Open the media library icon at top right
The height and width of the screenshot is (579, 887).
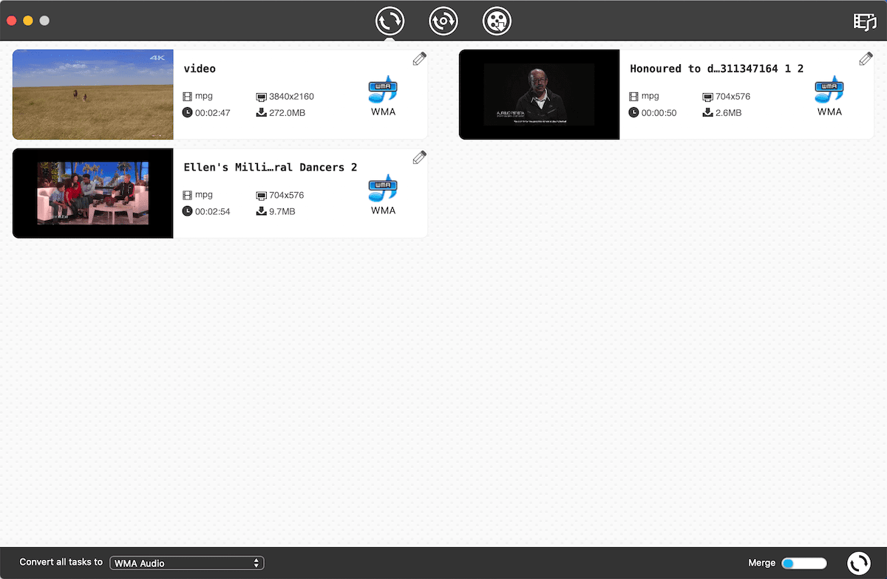pos(864,21)
